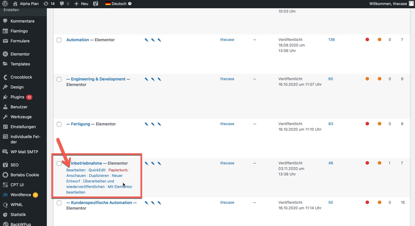The width and height of the screenshot is (415, 226).
Task: Click QuickEdit under Inbetriebnahme
Action: [97, 170]
